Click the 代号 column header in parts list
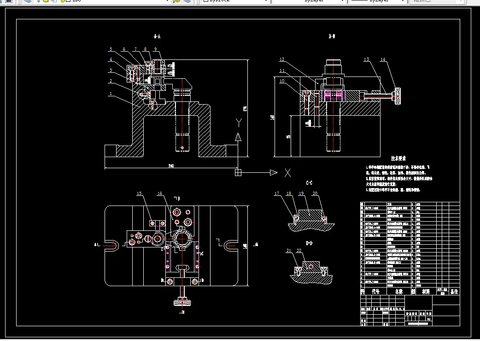Screen dimensions: 480x341 click(375, 292)
